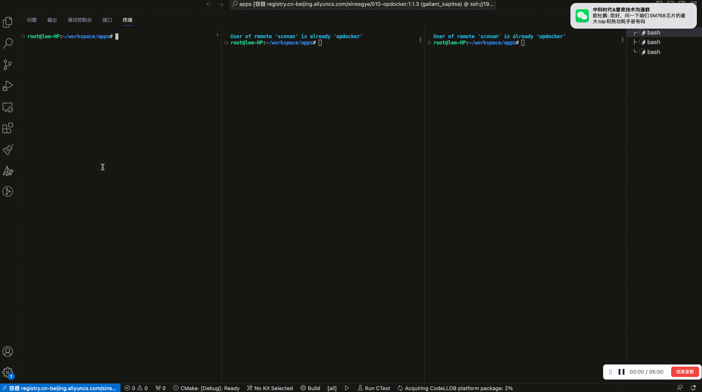Viewport: 702px width, 392px height.
Task: Open the Extensions view
Action: point(8,128)
